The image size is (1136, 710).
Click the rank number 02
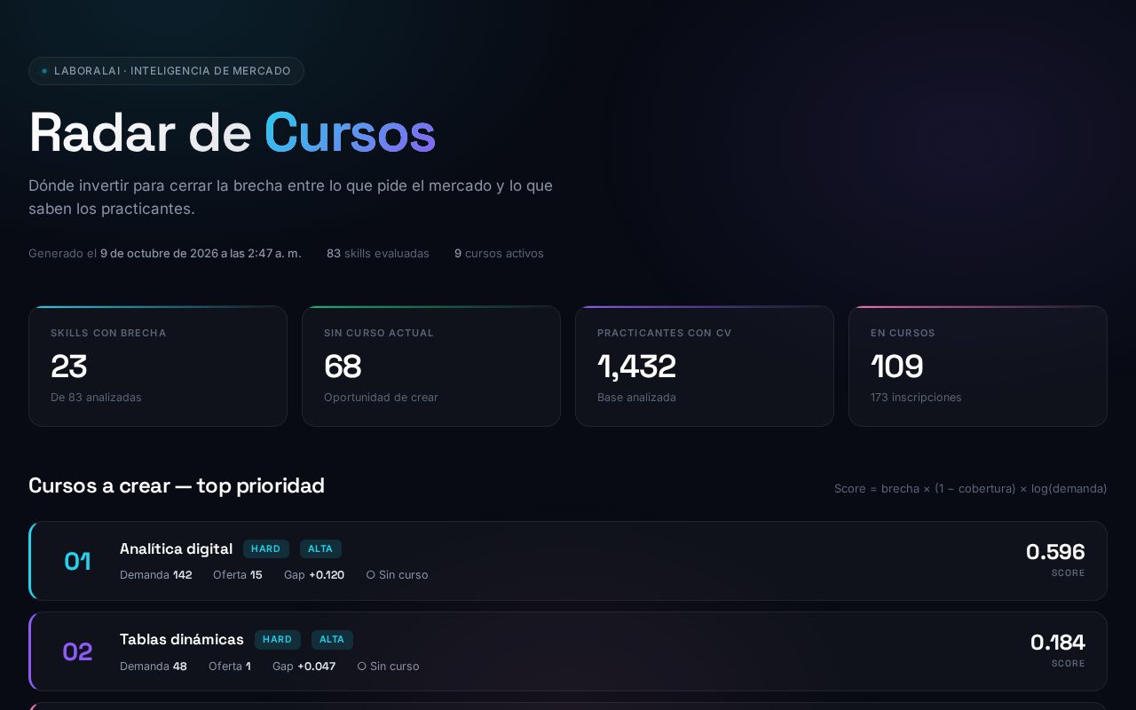coord(77,651)
